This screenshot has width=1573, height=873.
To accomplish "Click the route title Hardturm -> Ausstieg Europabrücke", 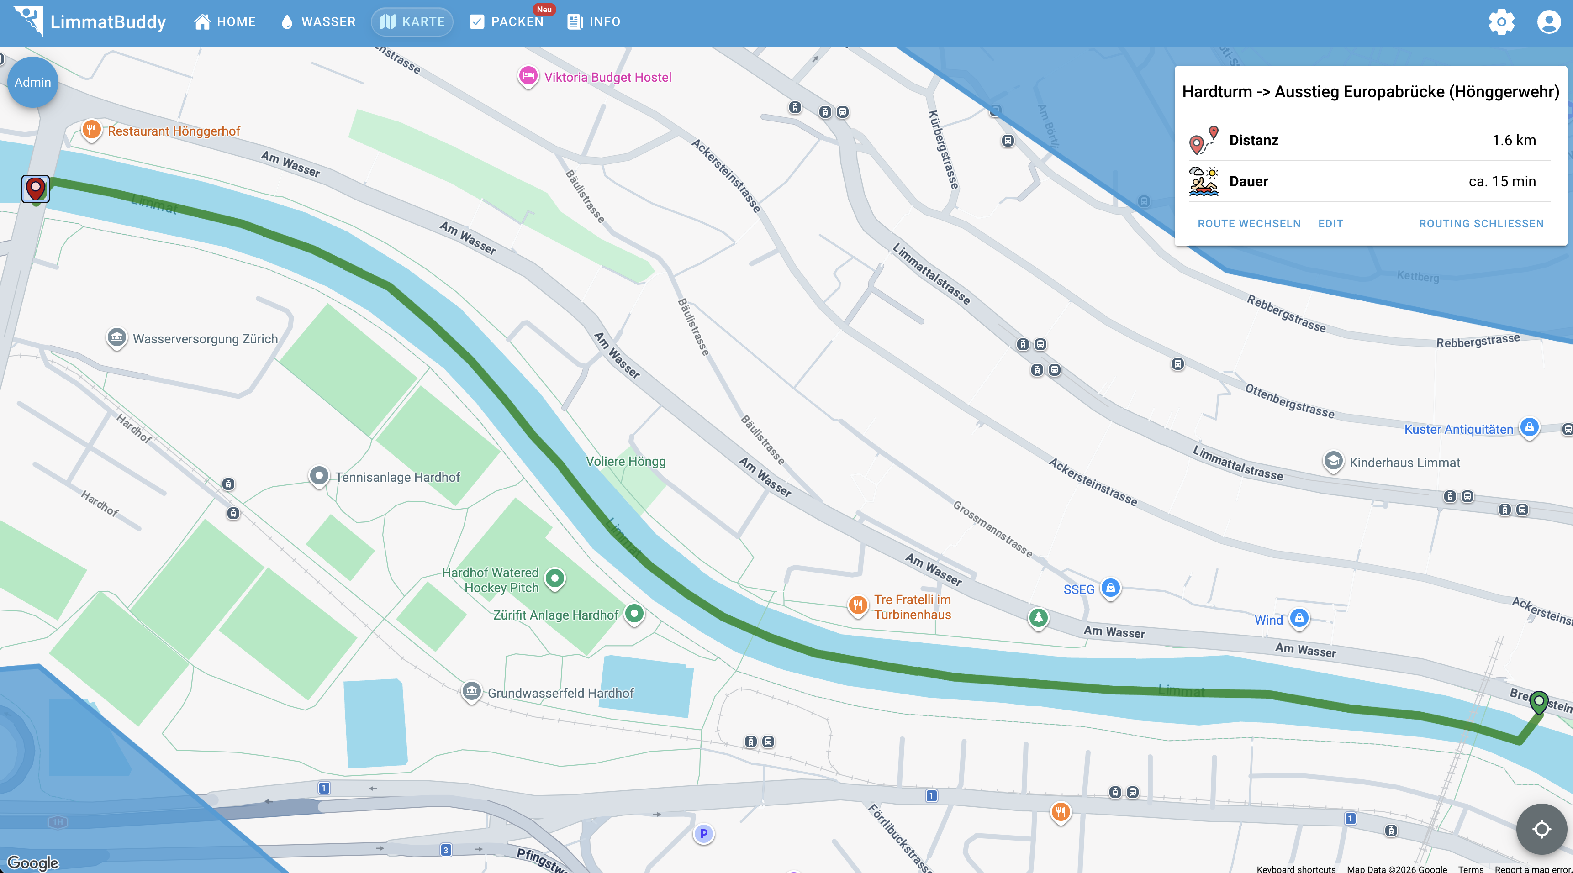I will click(1370, 92).
